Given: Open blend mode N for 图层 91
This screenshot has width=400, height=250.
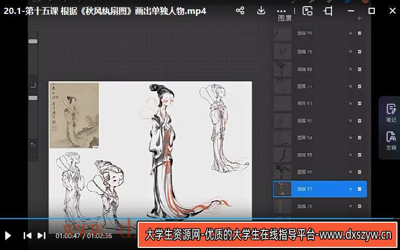Looking at the screenshot, I should pyautogui.click(x=350, y=103).
